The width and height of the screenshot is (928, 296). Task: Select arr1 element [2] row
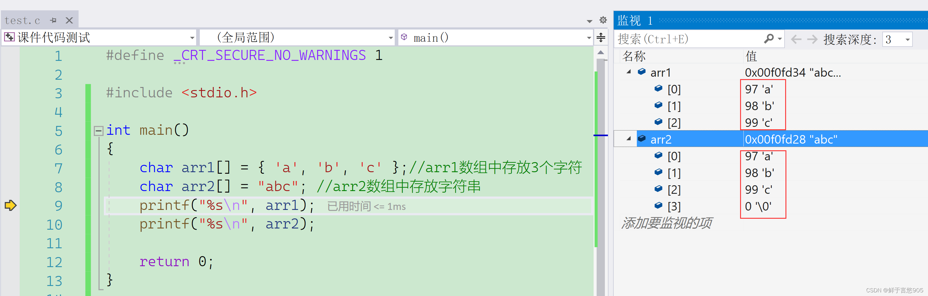771,123
